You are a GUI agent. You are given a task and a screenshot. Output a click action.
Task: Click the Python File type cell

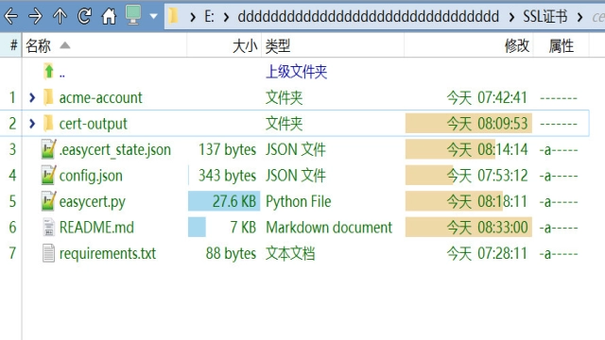299,201
